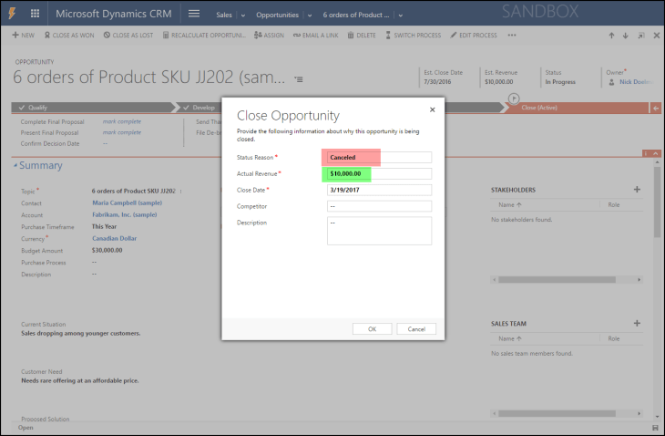The width and height of the screenshot is (665, 436).
Task: Click the down arrow to next record
Action: coord(626,36)
